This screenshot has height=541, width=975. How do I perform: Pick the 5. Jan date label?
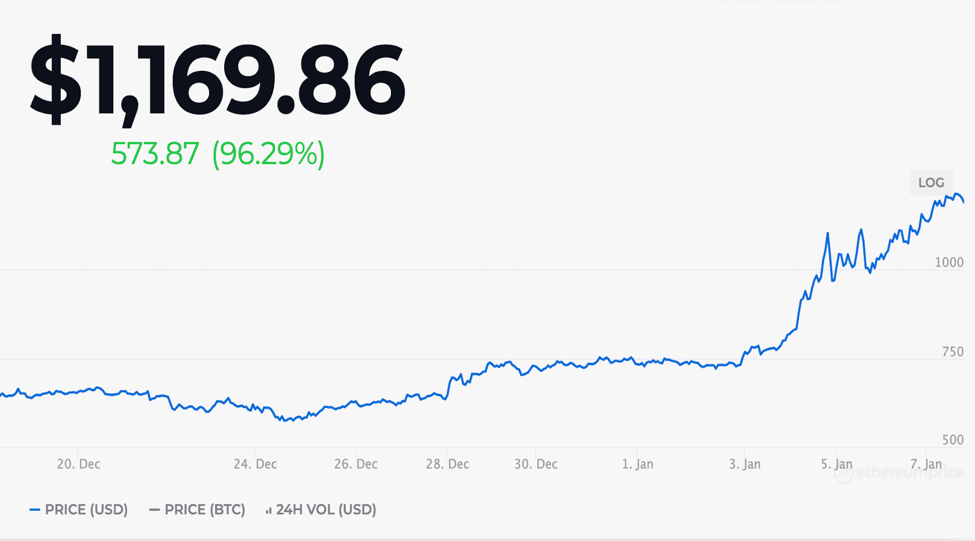(836, 464)
